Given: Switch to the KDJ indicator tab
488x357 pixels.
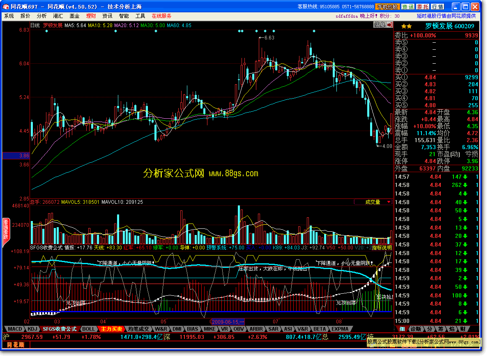Looking at the screenshot, I should 32,329.
